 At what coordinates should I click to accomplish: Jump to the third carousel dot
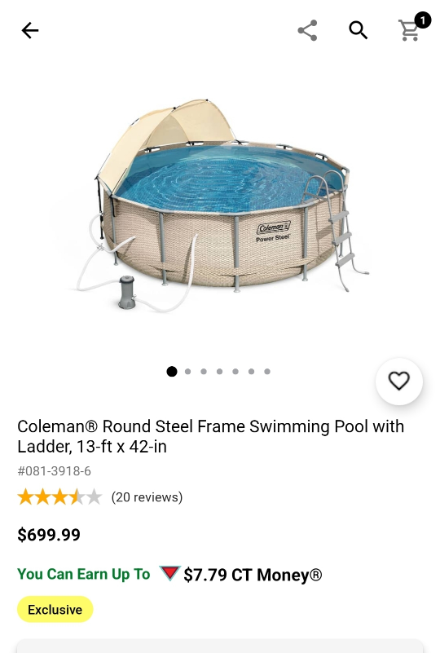pyautogui.click(x=204, y=372)
